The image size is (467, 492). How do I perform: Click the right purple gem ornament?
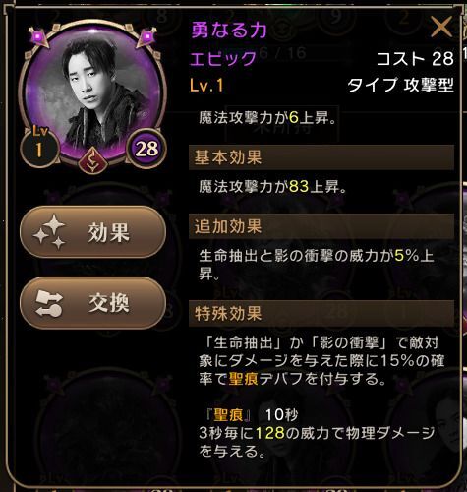[146, 36]
